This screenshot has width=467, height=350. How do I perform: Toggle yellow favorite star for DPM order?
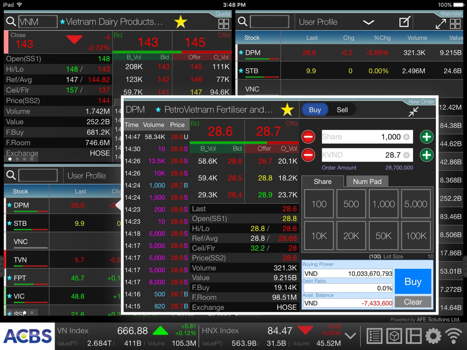click(x=287, y=110)
